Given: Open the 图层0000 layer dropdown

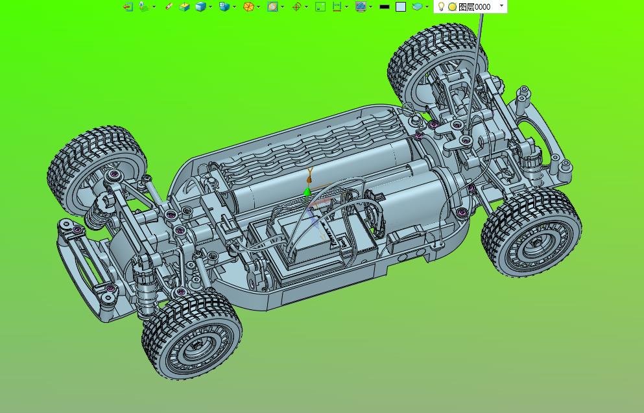Looking at the screenshot, I should pyautogui.click(x=501, y=6).
